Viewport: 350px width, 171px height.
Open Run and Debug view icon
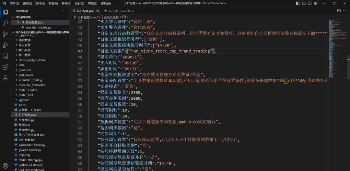point(6,45)
